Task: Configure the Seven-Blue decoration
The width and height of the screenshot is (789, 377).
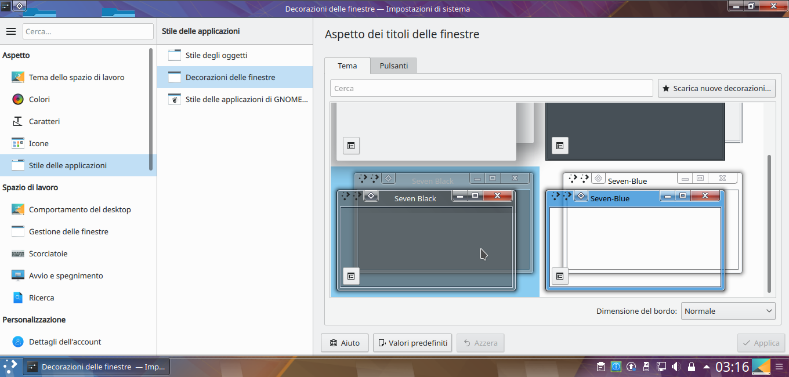Action: point(560,276)
